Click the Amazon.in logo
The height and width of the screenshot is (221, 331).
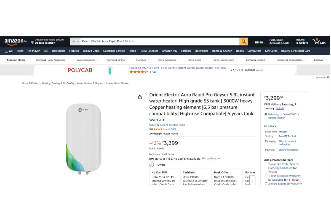[x=15, y=41]
